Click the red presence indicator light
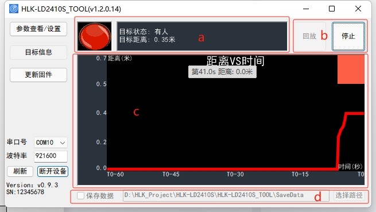Image resolution: width=376 pixels, height=212 pixels. click(95, 36)
